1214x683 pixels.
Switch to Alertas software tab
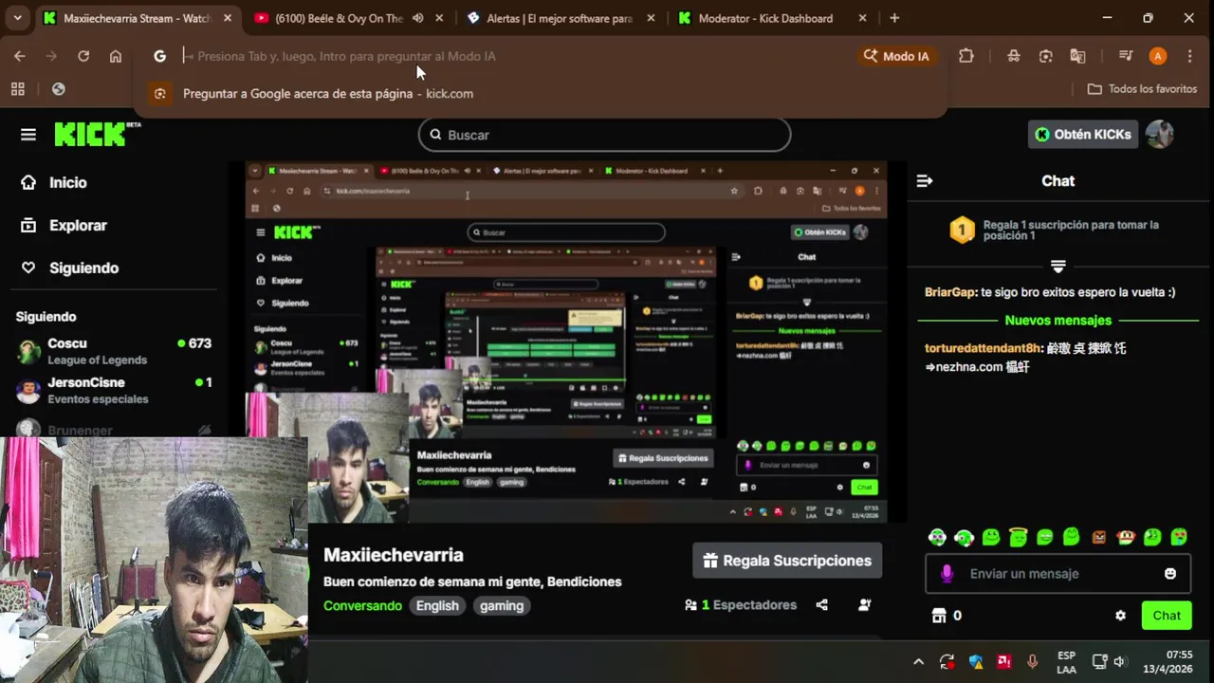560,18
